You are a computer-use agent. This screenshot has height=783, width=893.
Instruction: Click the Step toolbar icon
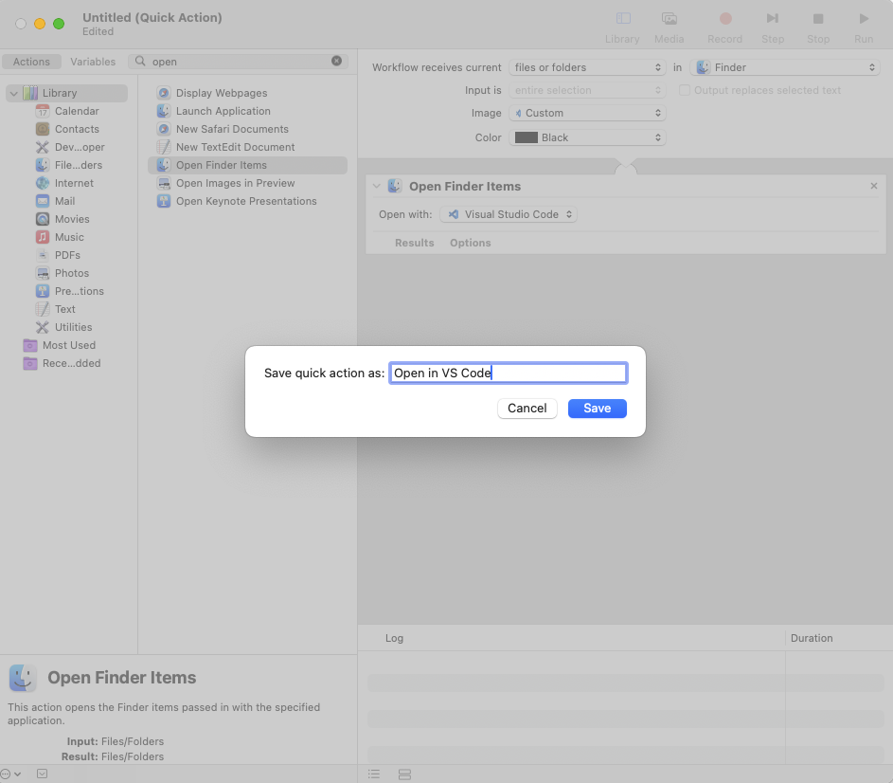tap(773, 19)
